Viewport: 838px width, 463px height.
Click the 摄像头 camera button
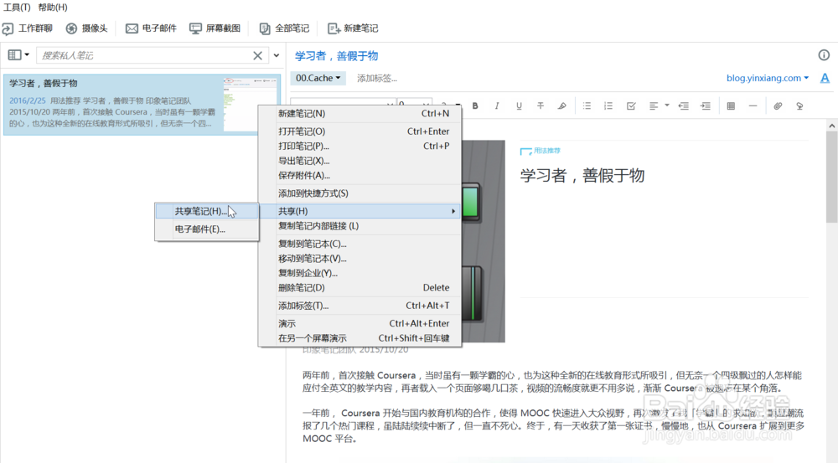86,28
